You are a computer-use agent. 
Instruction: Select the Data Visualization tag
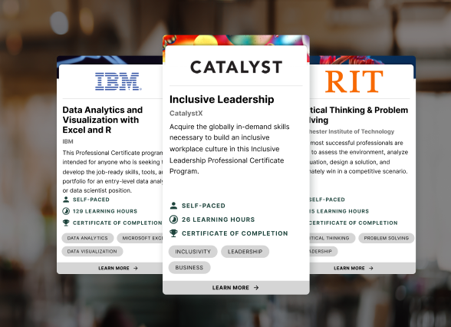pos(92,251)
